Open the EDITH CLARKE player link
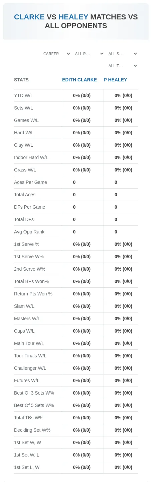 pos(80,80)
